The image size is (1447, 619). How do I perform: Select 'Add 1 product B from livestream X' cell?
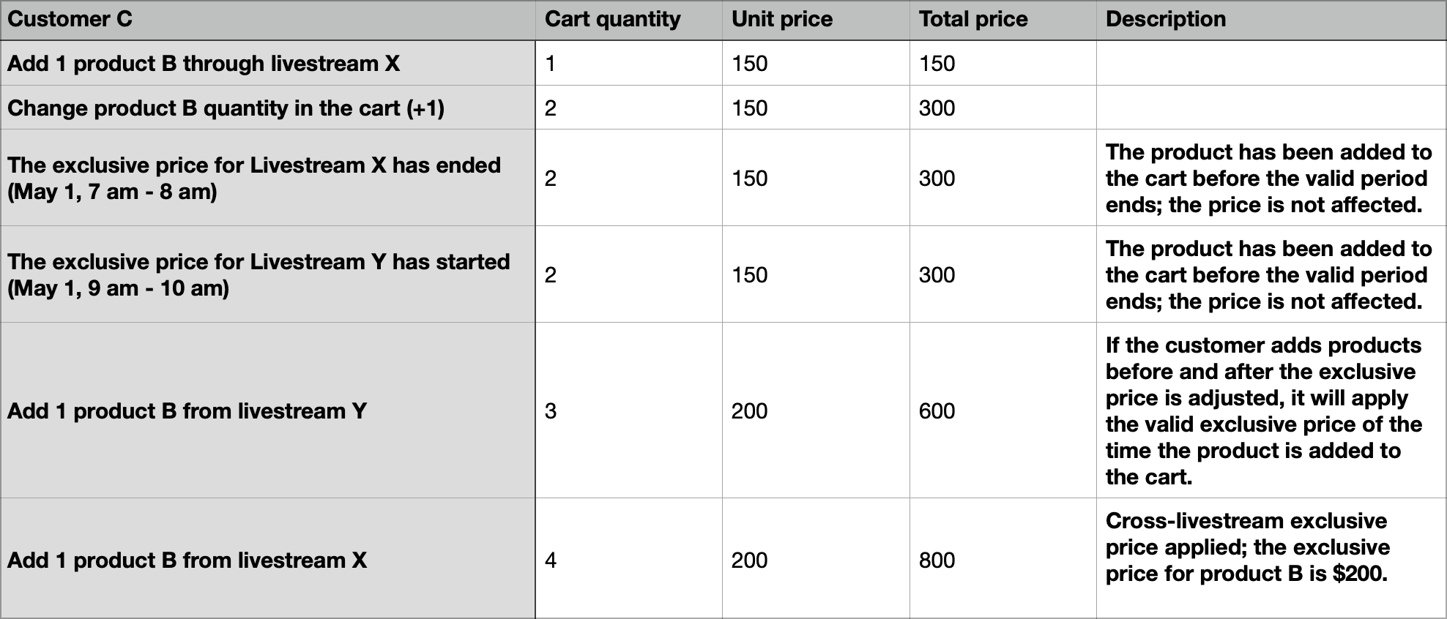[x=268, y=559]
